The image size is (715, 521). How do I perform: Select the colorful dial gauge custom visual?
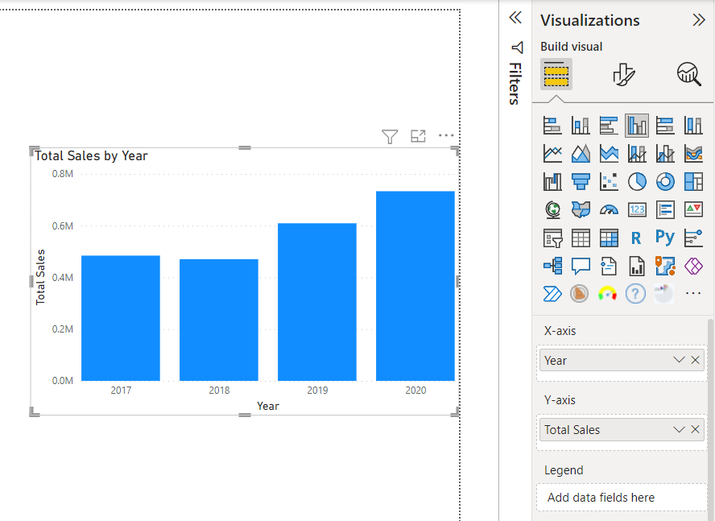tap(608, 294)
